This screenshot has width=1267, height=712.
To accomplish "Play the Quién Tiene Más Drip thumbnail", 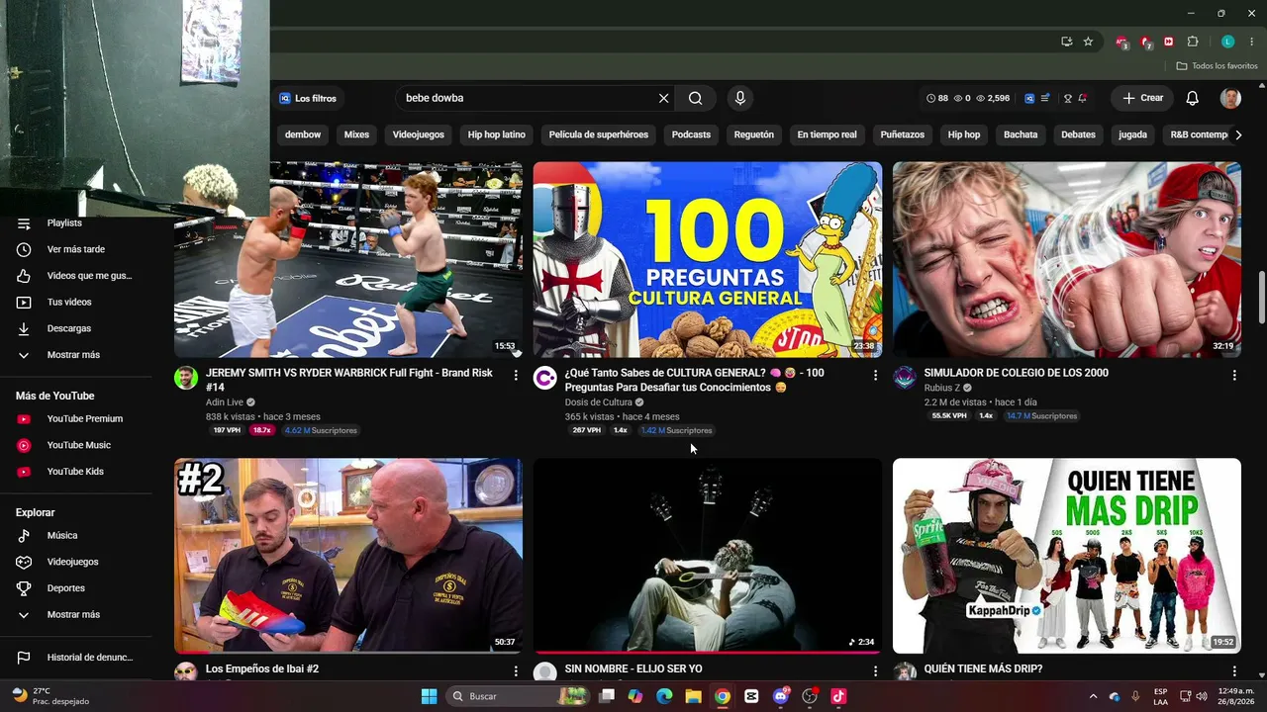I will (1067, 555).
